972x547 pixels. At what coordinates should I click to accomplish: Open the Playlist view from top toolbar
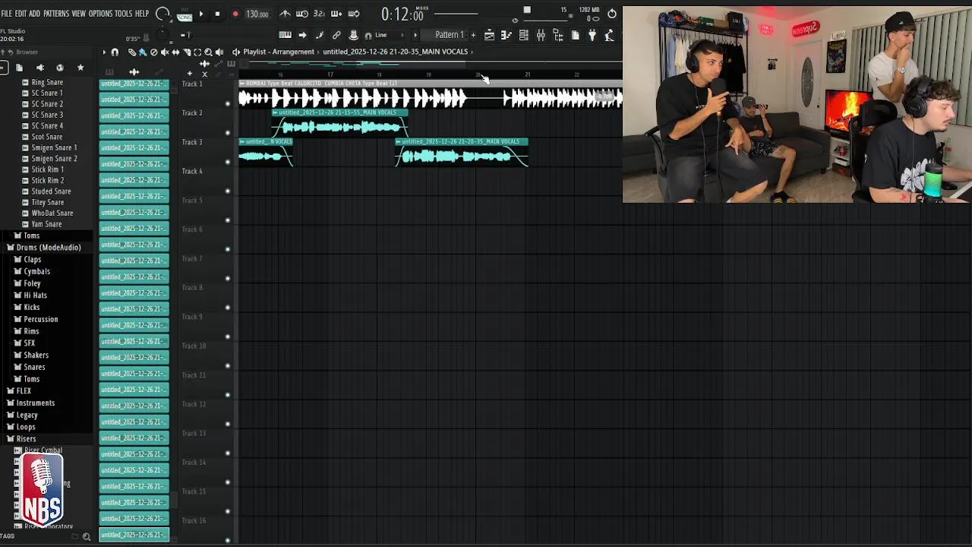click(x=489, y=35)
